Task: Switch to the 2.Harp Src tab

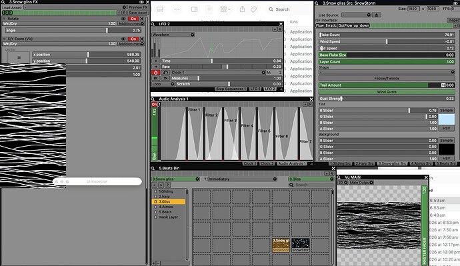Action: [365, 163]
